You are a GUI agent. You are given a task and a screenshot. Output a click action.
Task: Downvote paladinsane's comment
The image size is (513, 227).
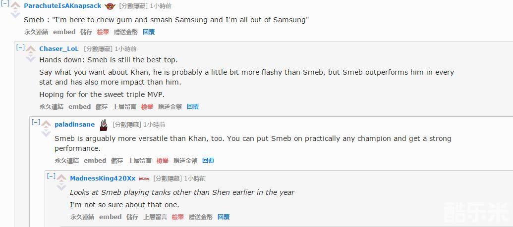pos(46,133)
